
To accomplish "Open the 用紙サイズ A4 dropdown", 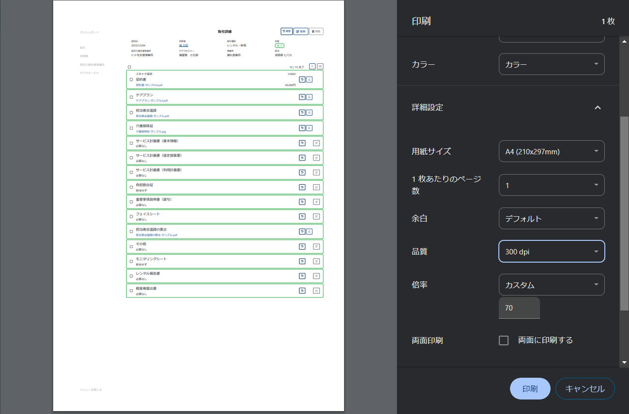I will (x=552, y=151).
